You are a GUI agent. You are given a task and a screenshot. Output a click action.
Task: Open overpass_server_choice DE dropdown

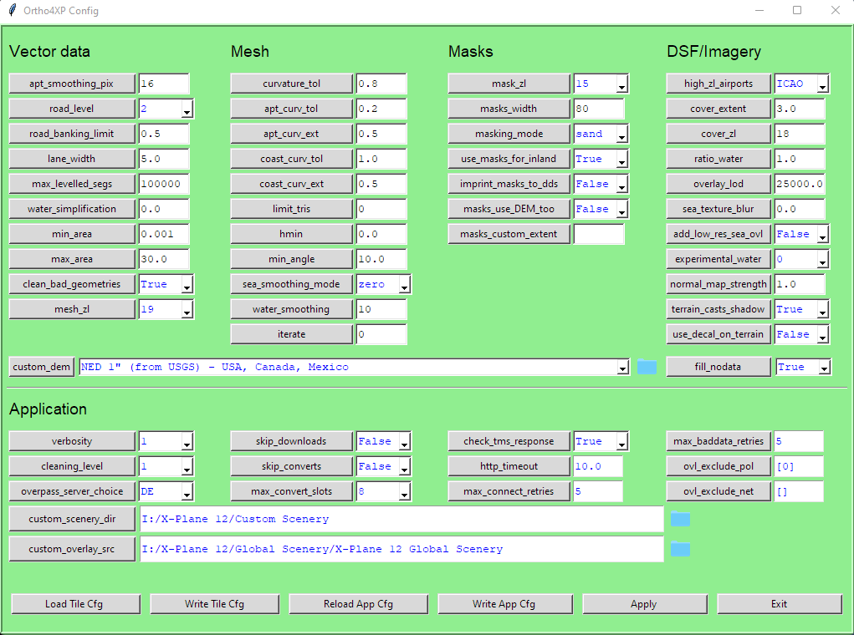[187, 491]
